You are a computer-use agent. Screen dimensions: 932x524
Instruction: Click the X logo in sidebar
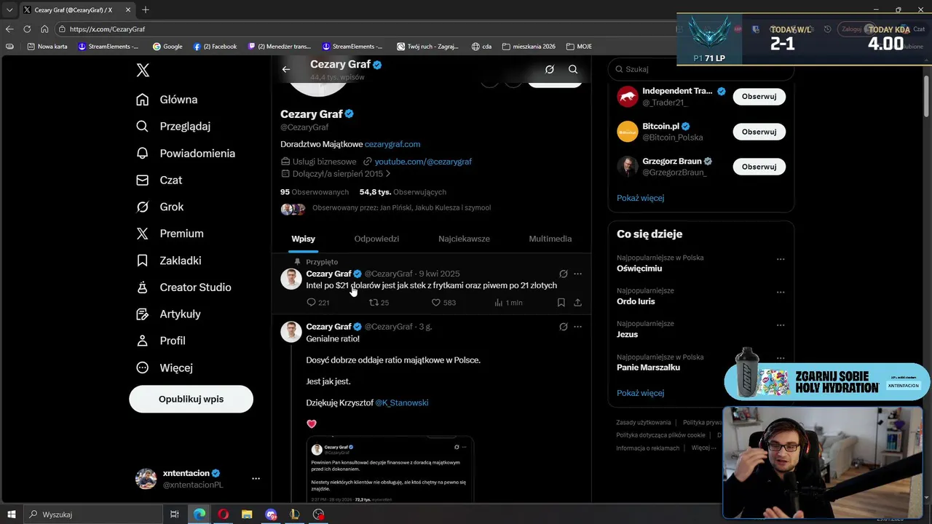pos(143,70)
